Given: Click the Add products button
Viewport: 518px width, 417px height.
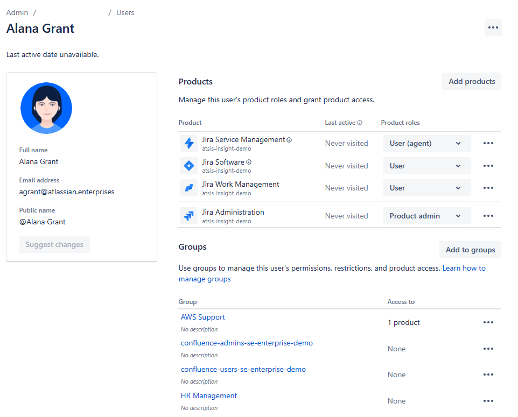Looking at the screenshot, I should click(472, 81).
